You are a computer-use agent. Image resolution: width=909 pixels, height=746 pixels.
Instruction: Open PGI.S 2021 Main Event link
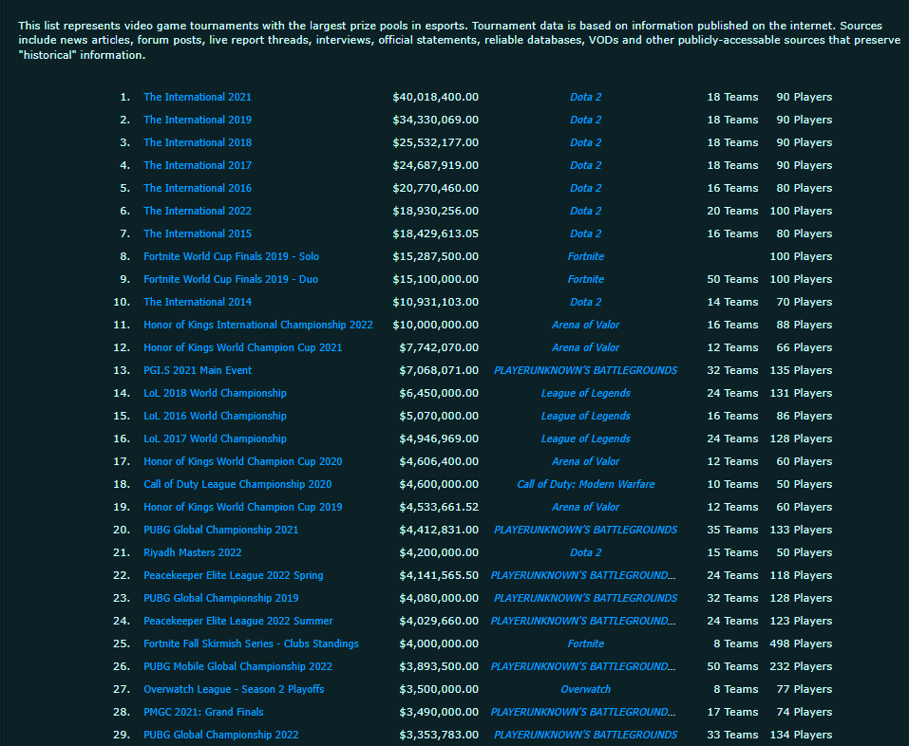(198, 370)
